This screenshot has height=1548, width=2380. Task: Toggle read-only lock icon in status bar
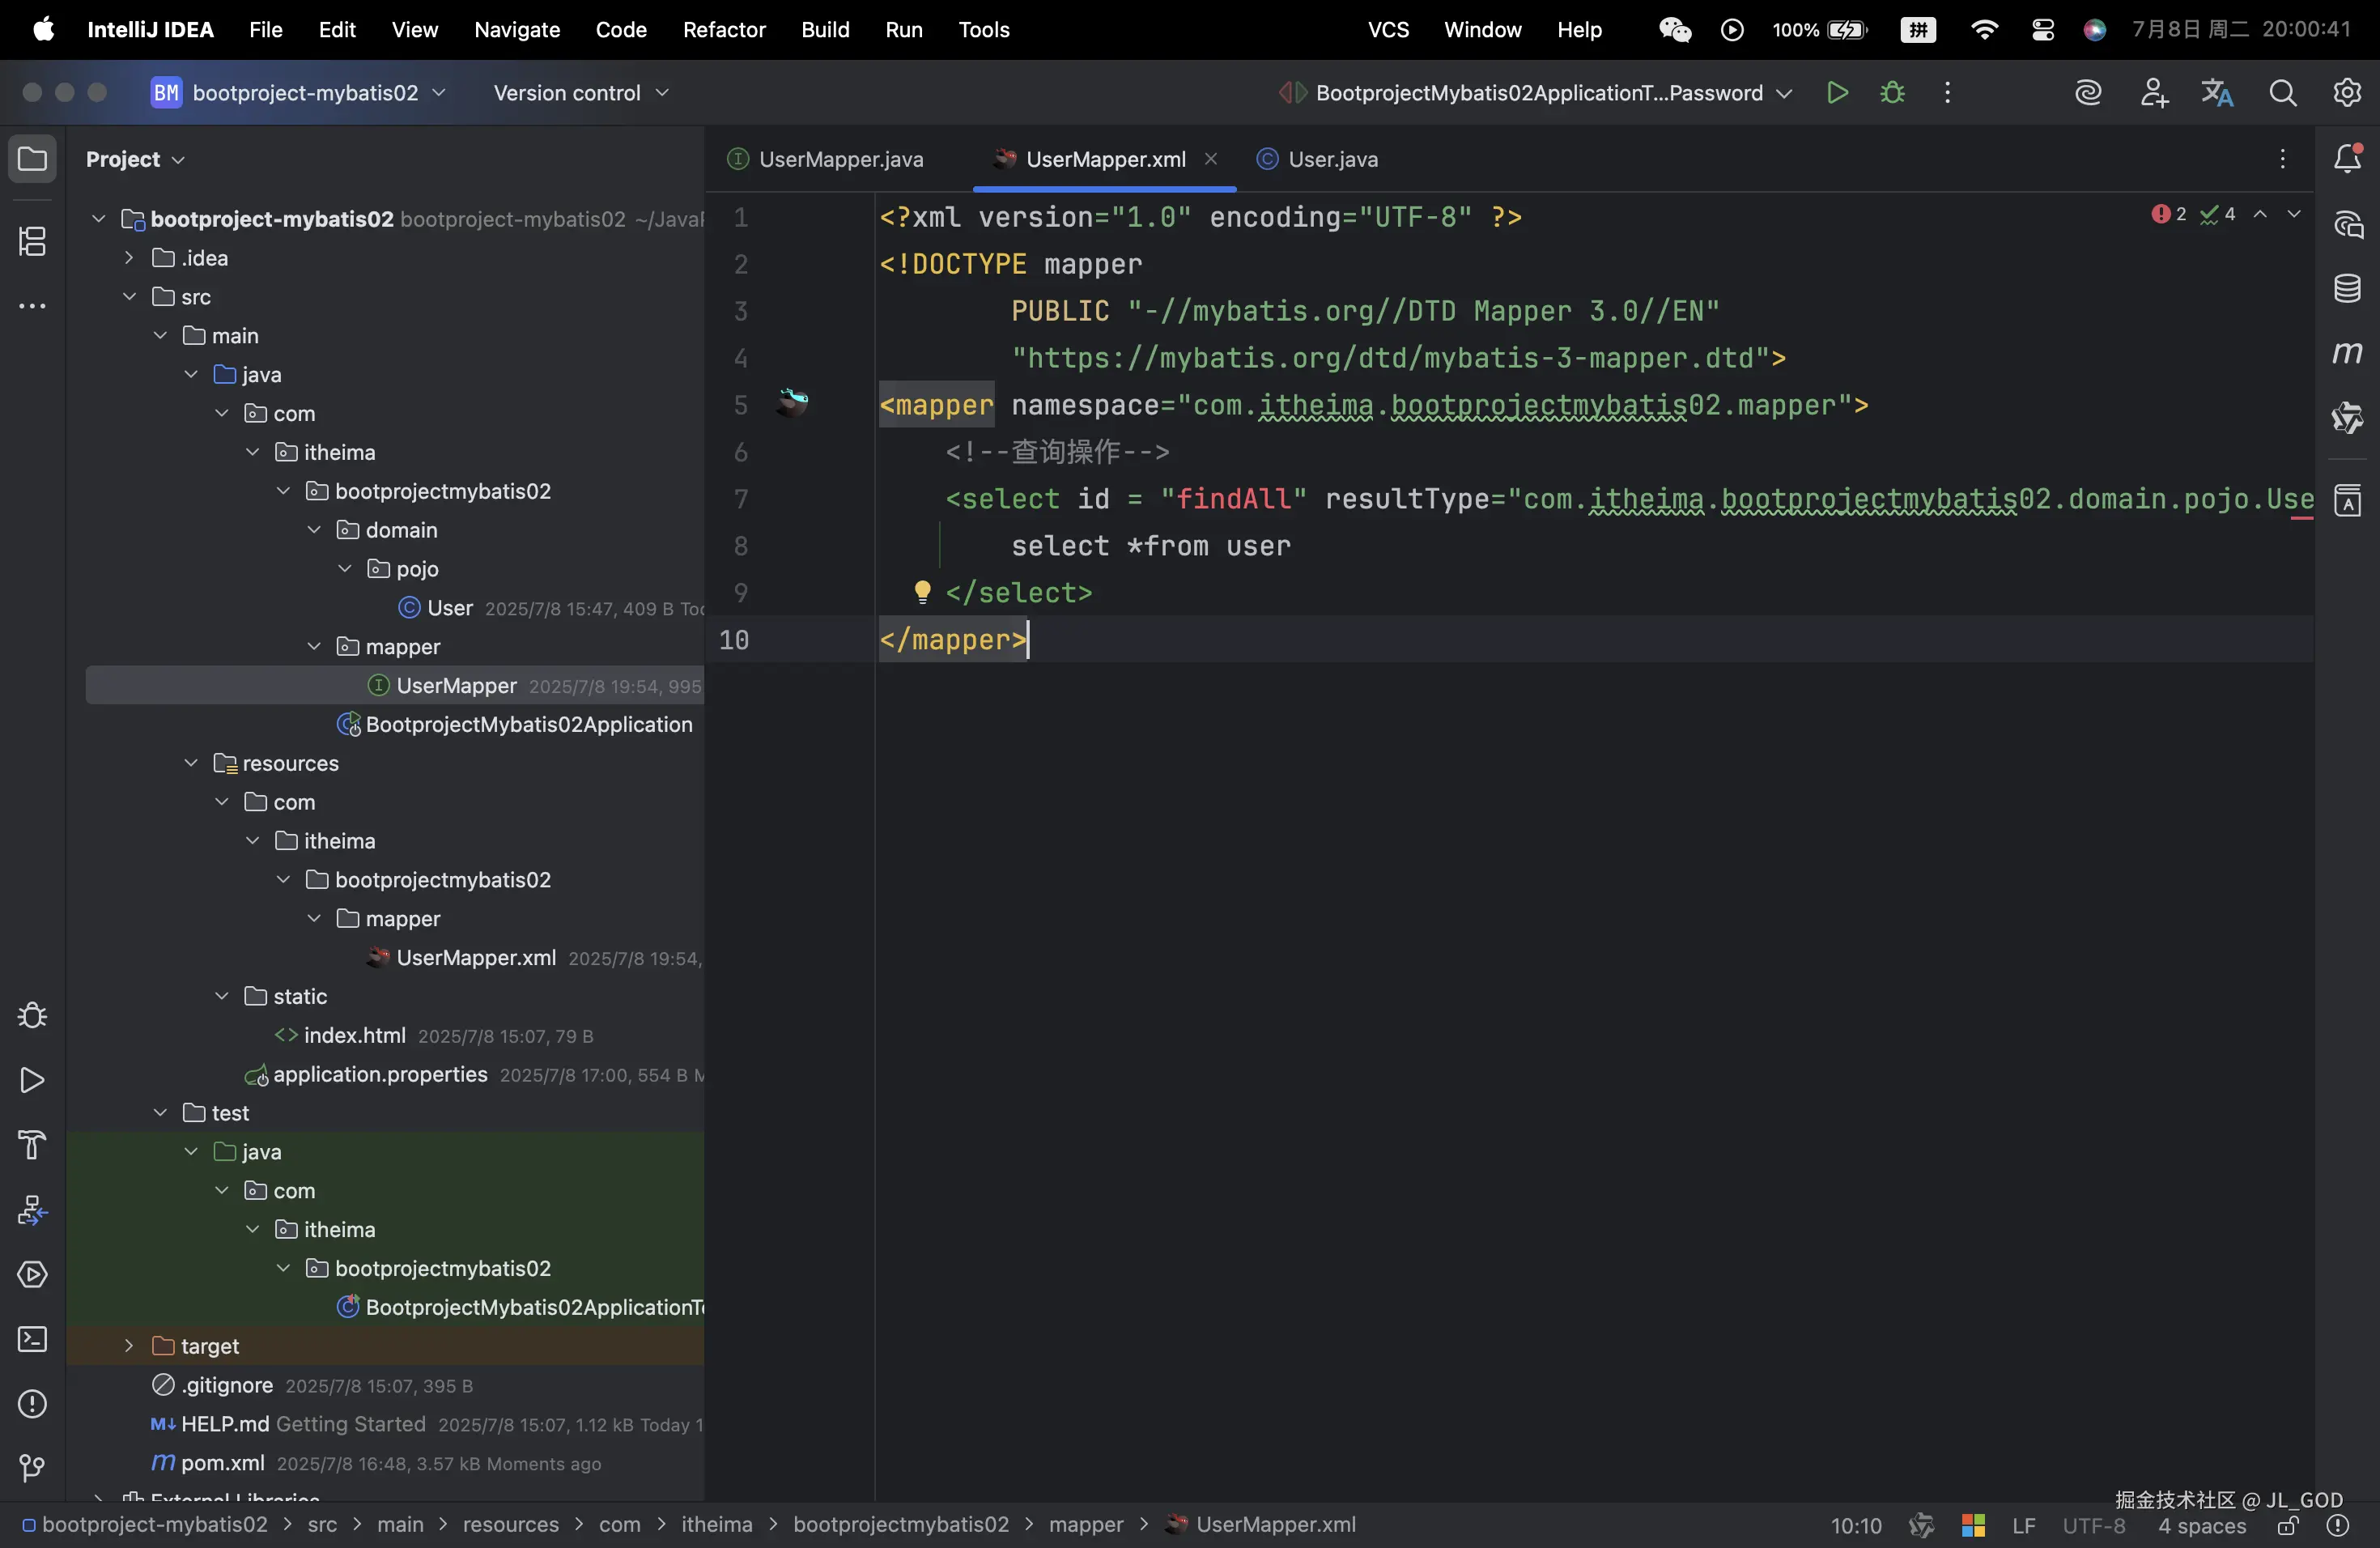(2288, 1525)
